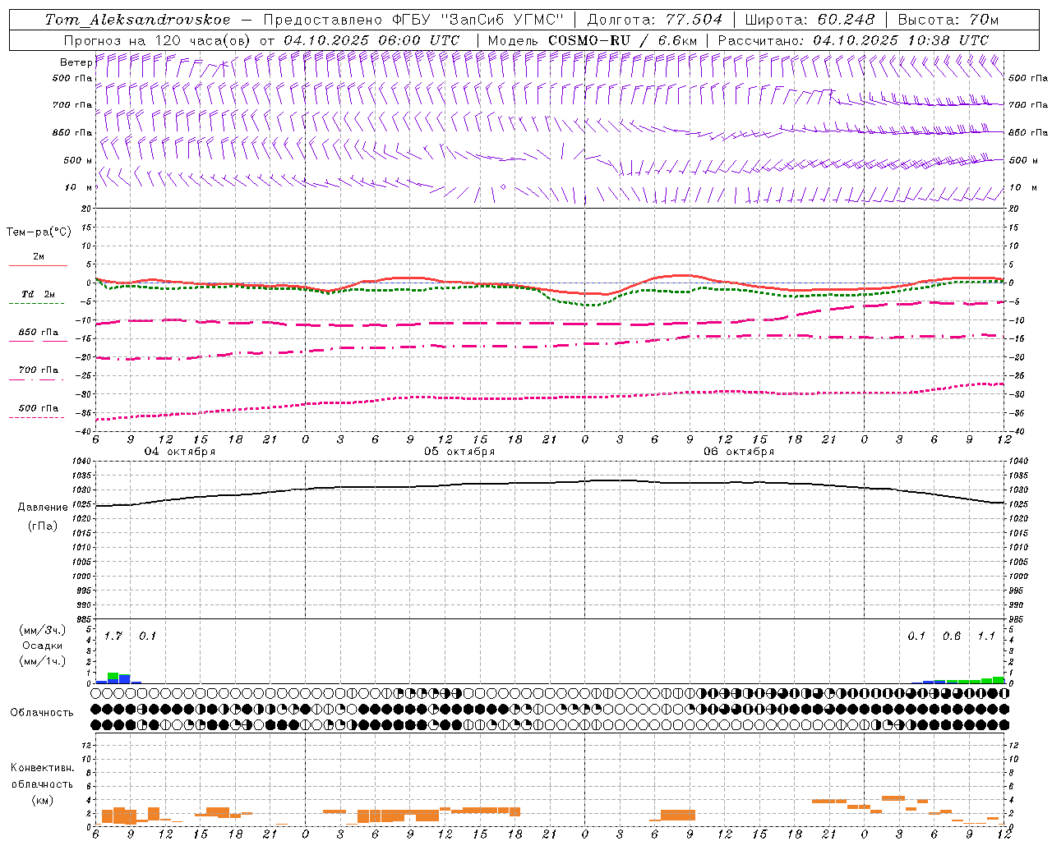Click the 0.6 precipitation total value
Image resolution: width=1052 pixels, height=841 pixels.
[x=952, y=636]
